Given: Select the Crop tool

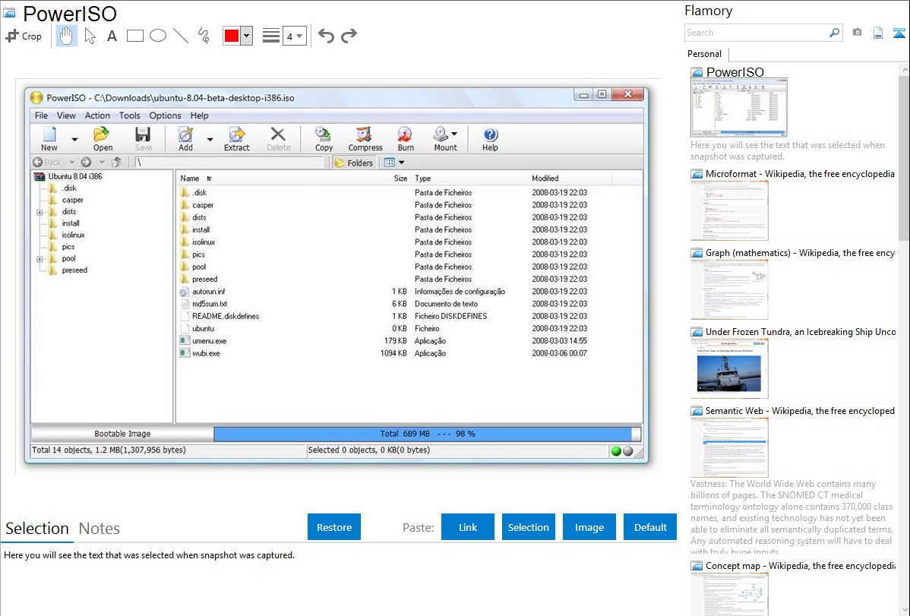Looking at the screenshot, I should (x=24, y=36).
